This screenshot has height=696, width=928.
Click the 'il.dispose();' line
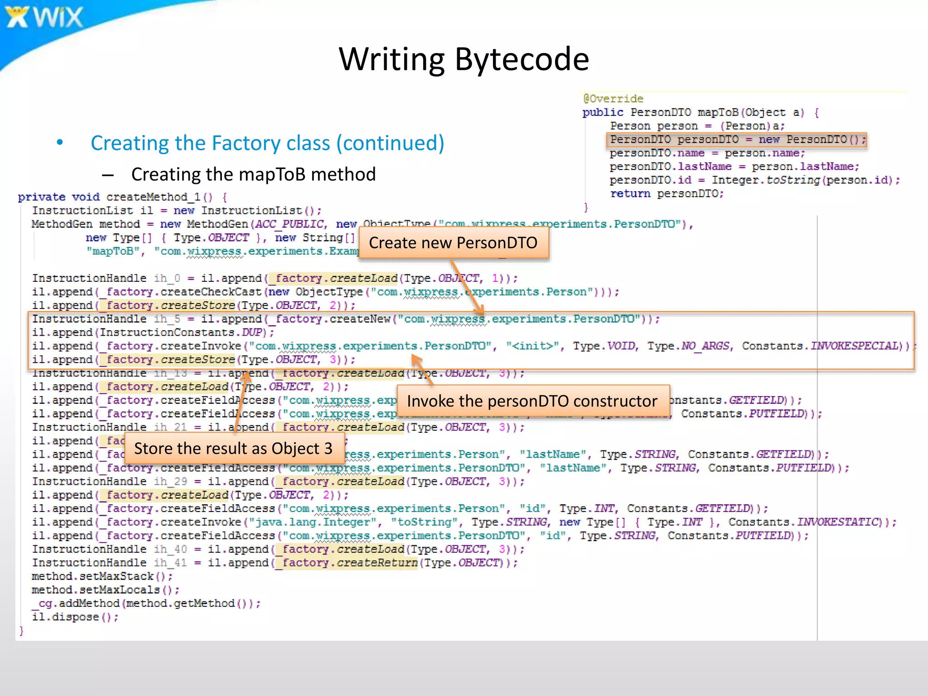pyautogui.click(x=75, y=617)
